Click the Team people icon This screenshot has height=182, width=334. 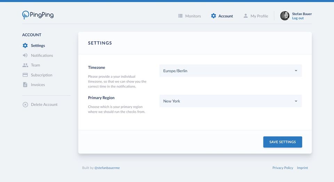tap(25, 65)
